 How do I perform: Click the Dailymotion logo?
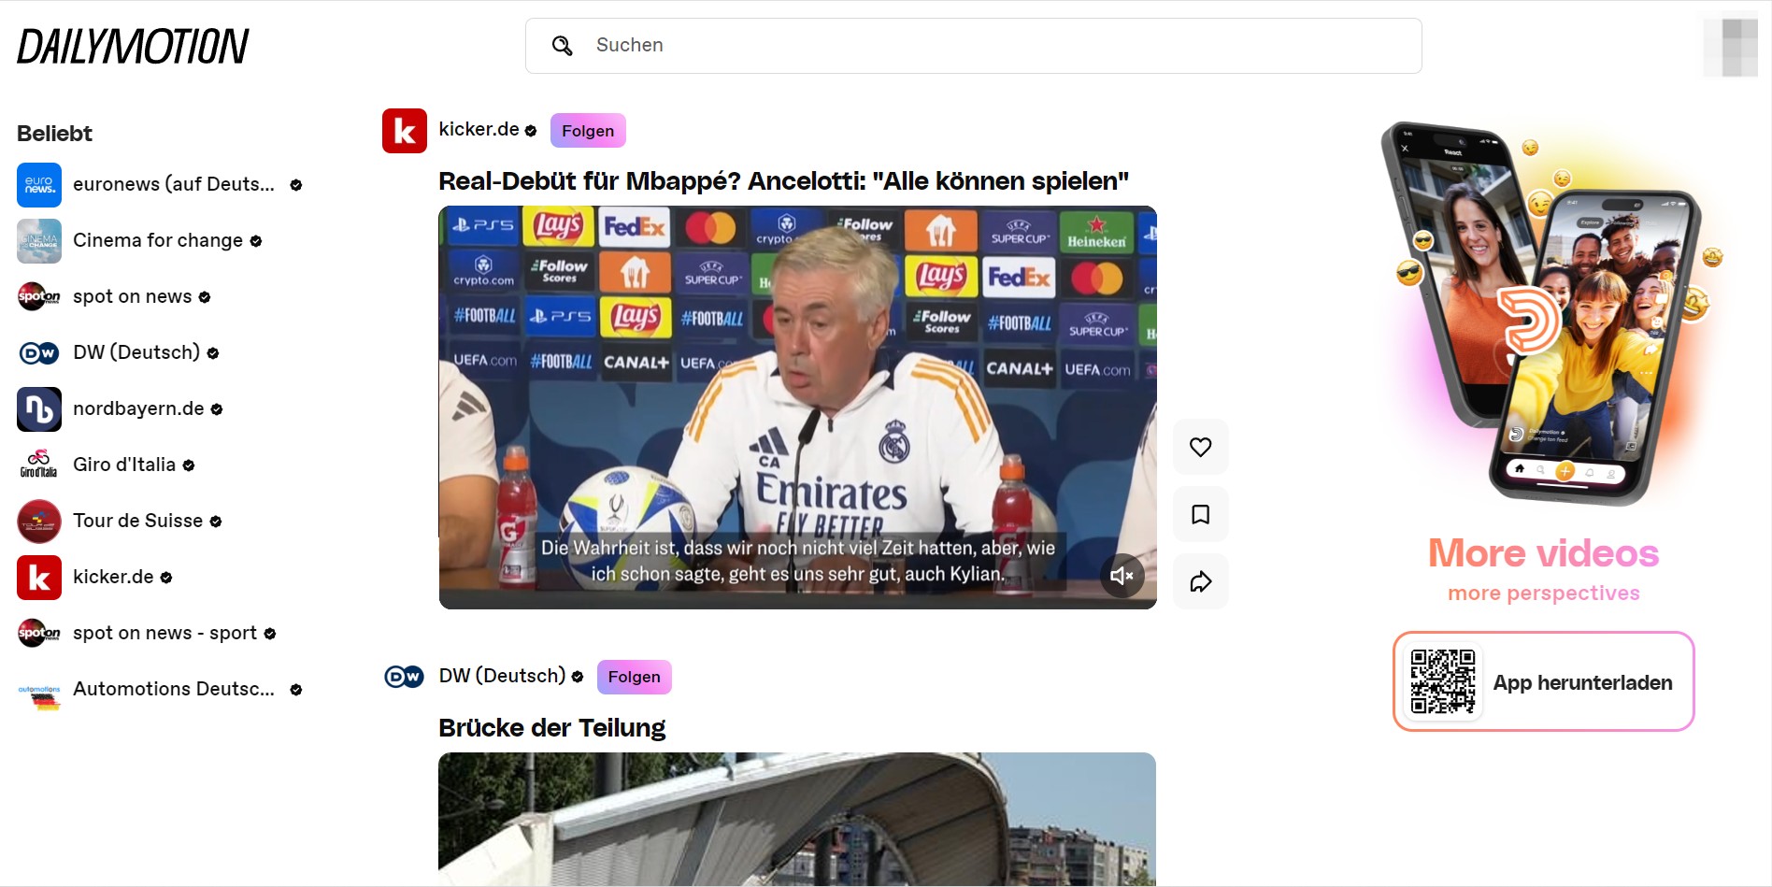click(133, 46)
